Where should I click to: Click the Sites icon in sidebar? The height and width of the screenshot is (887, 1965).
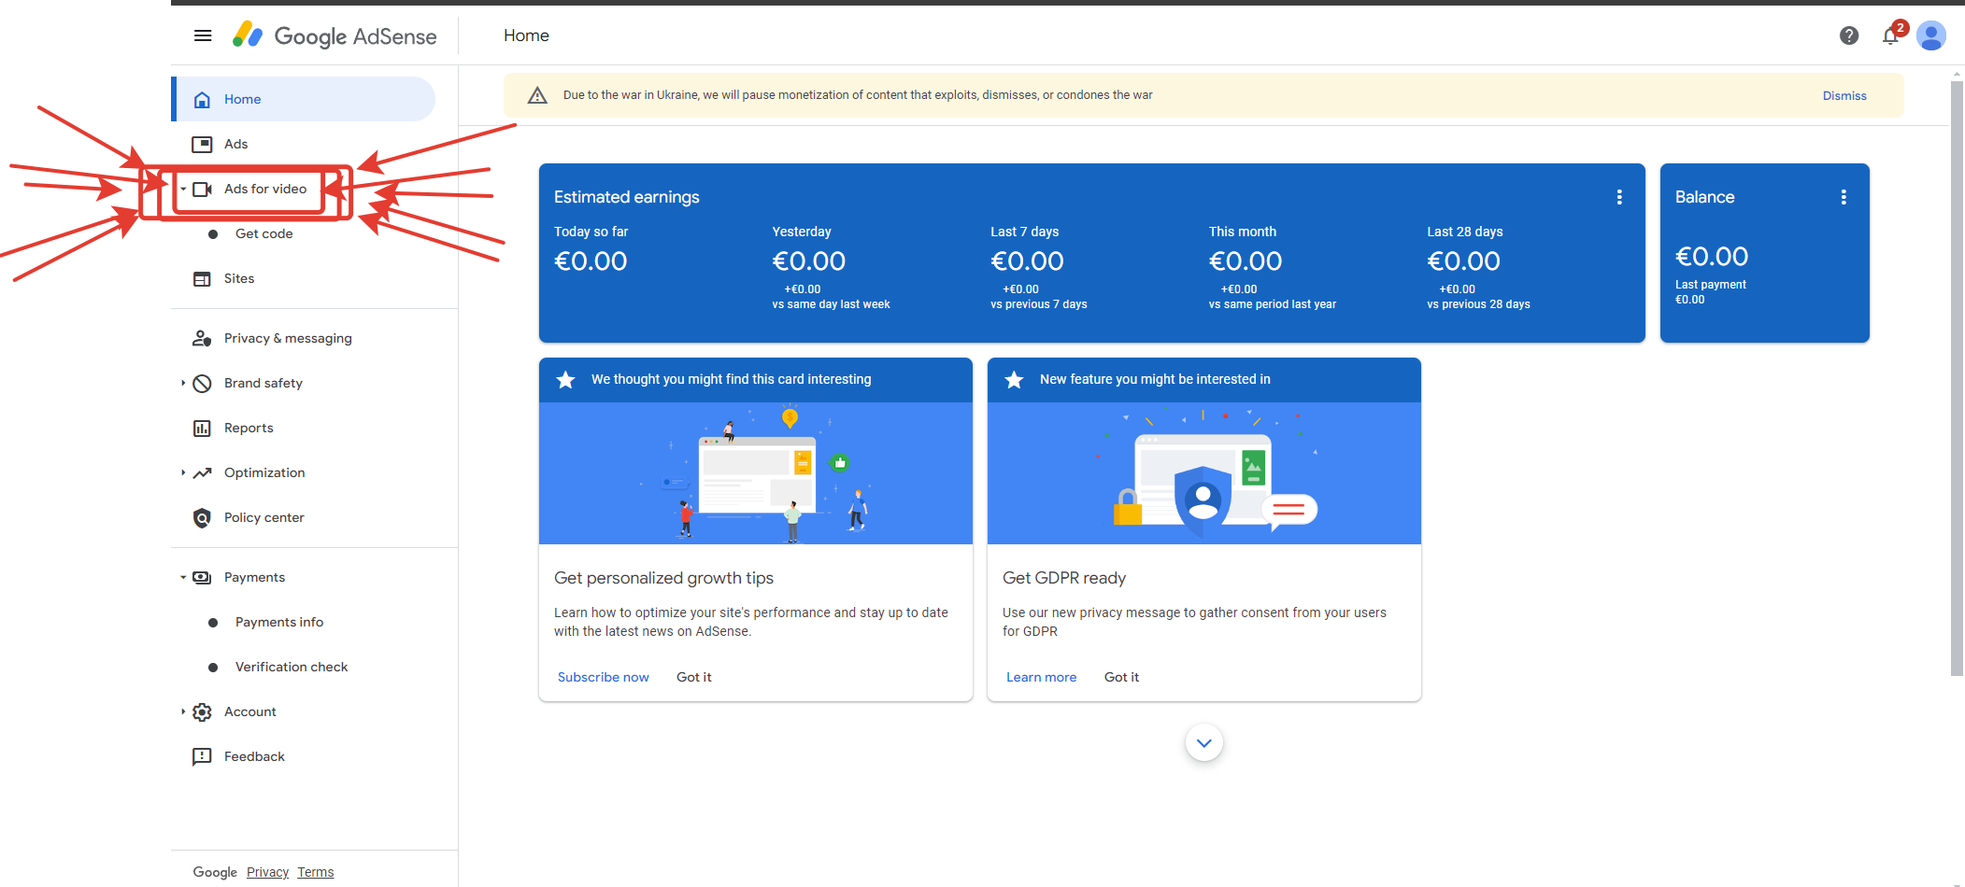(x=202, y=279)
